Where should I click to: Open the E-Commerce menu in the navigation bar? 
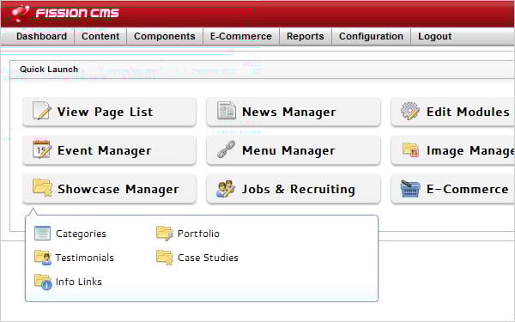point(240,36)
